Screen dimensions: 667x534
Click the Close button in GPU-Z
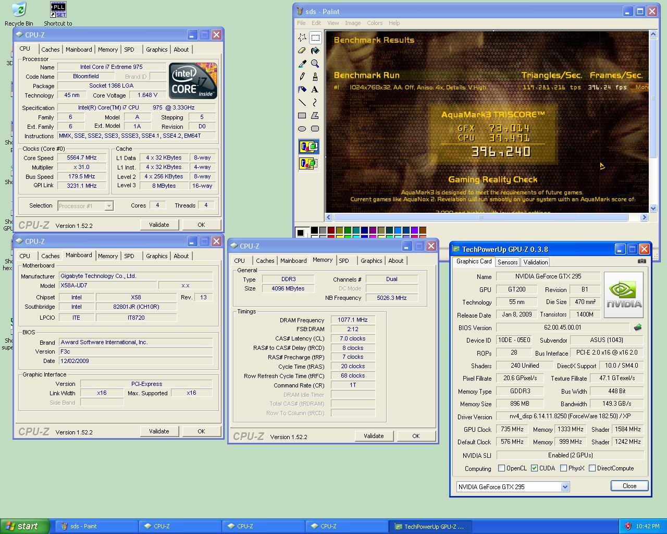[x=629, y=486]
